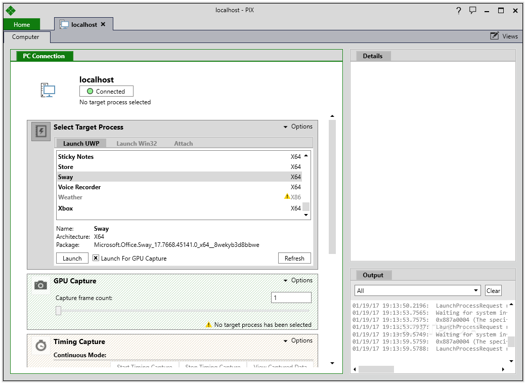This screenshot has height=384, width=526.
Task: Select Weather in the app list
Action: pos(180,197)
